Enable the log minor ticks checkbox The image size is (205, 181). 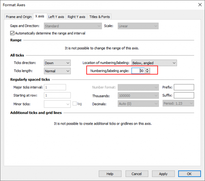(x=74, y=104)
